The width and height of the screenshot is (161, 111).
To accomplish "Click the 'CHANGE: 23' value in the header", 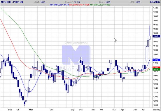I will [x=72, y=2].
